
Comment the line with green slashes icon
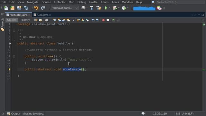tap(113, 20)
